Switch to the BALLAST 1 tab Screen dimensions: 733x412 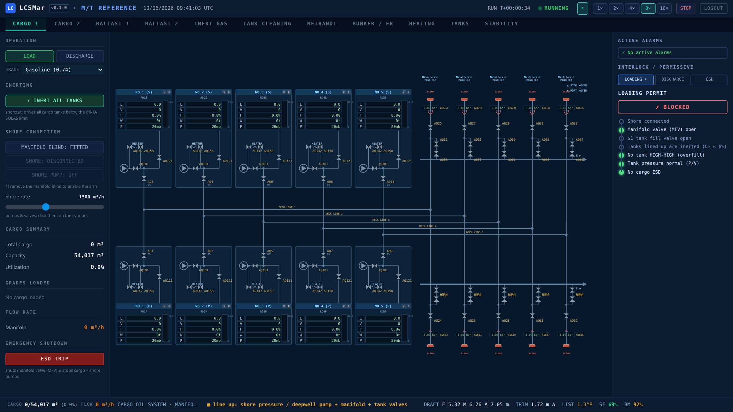pyautogui.click(x=112, y=23)
